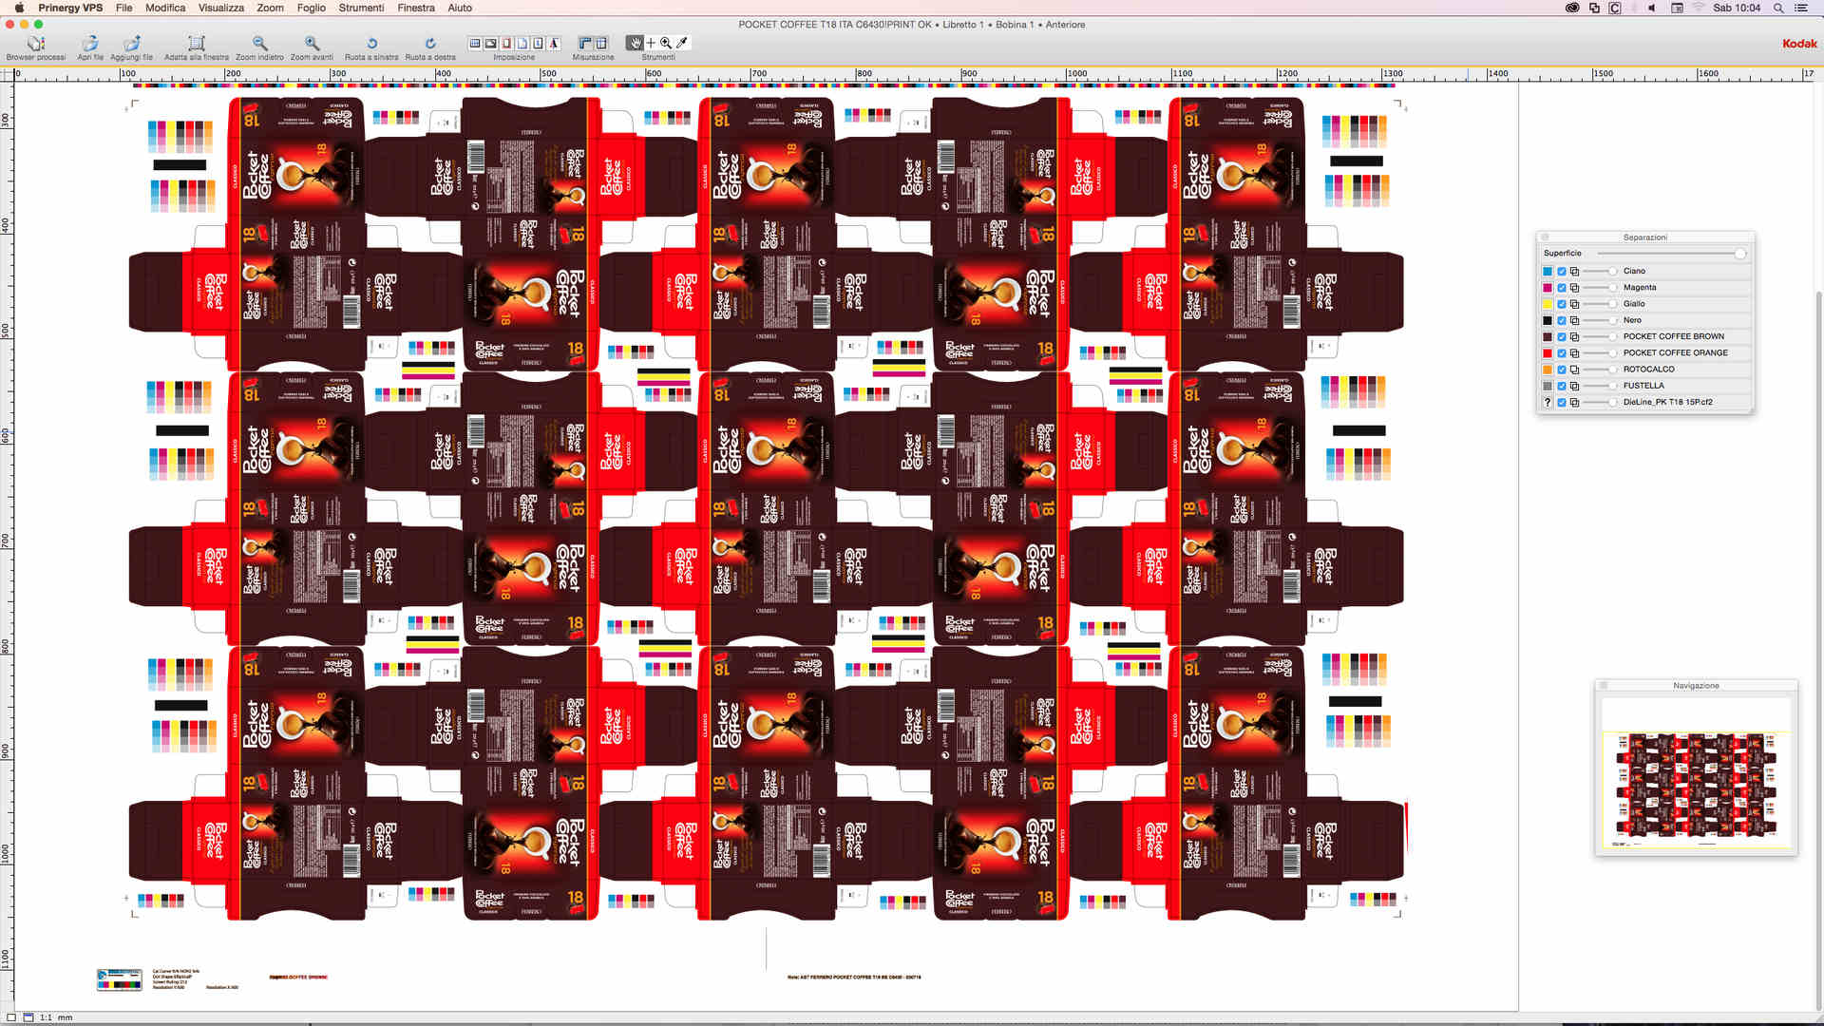Click the Superficie opacity slider
This screenshot has width=1824, height=1026.
tap(1671, 254)
